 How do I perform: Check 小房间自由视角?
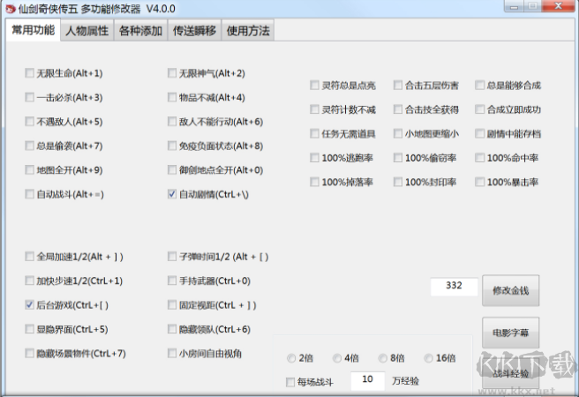(172, 353)
